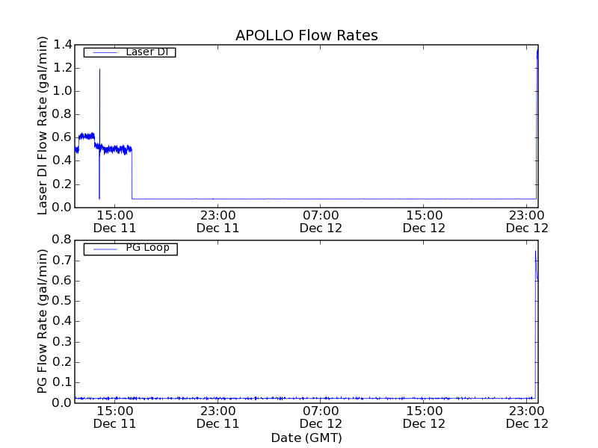598x448 pixels.
Task: Click "15:00 Dec 11" under the Laser DI plot
Action: click(115, 222)
